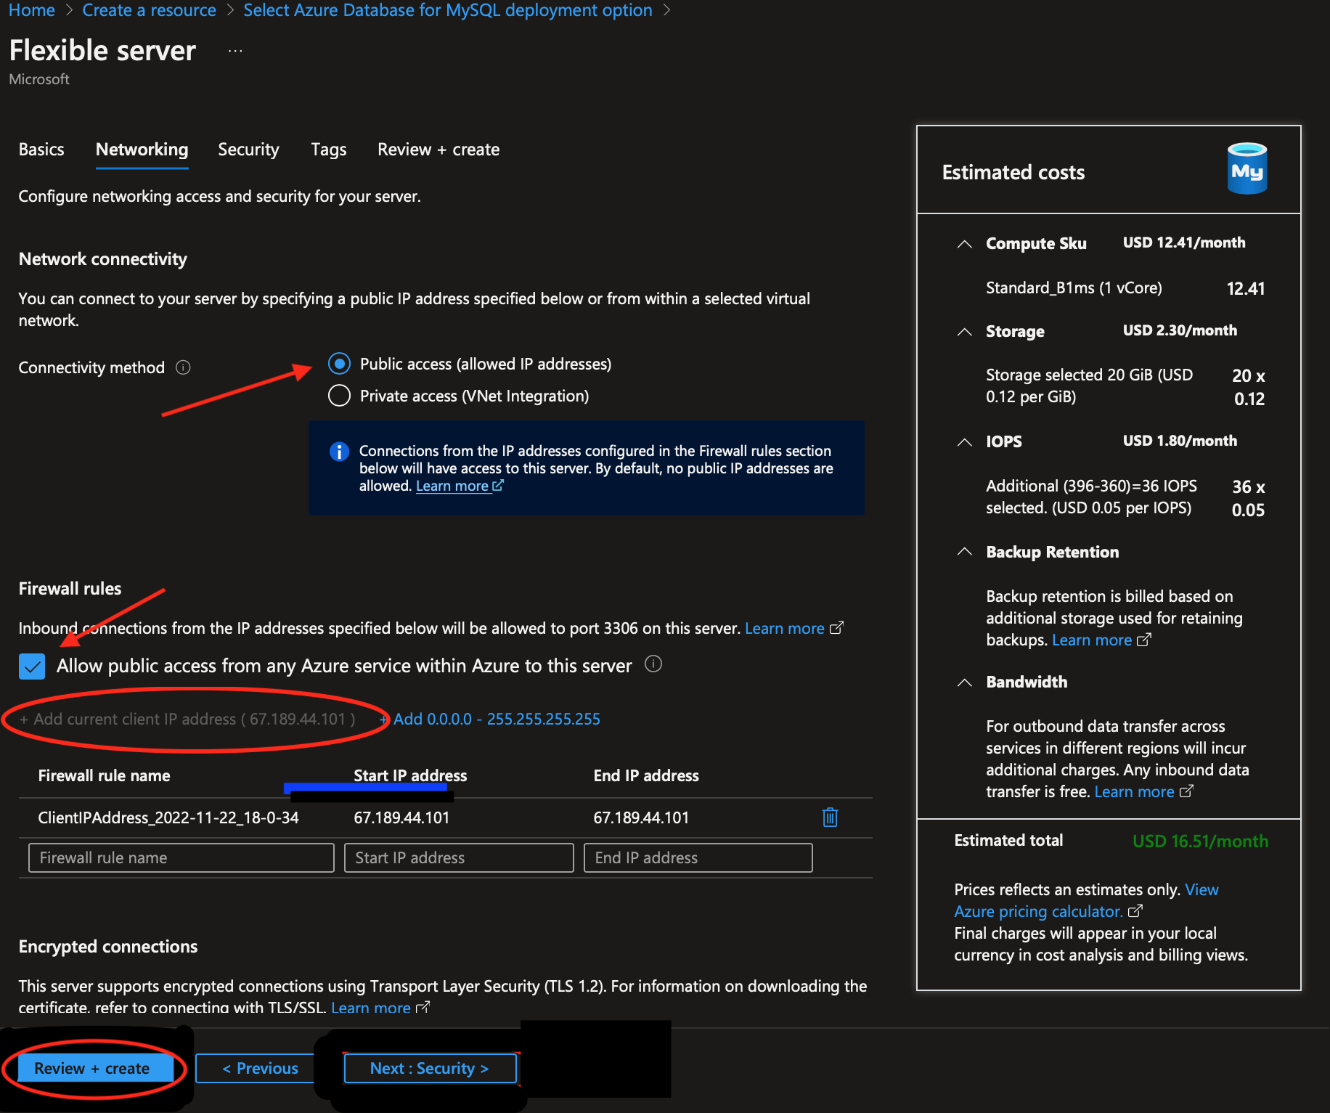Open Select Azure Database for MySQL deployment option breadcrumb
This screenshot has width=1330, height=1113.
click(x=448, y=10)
